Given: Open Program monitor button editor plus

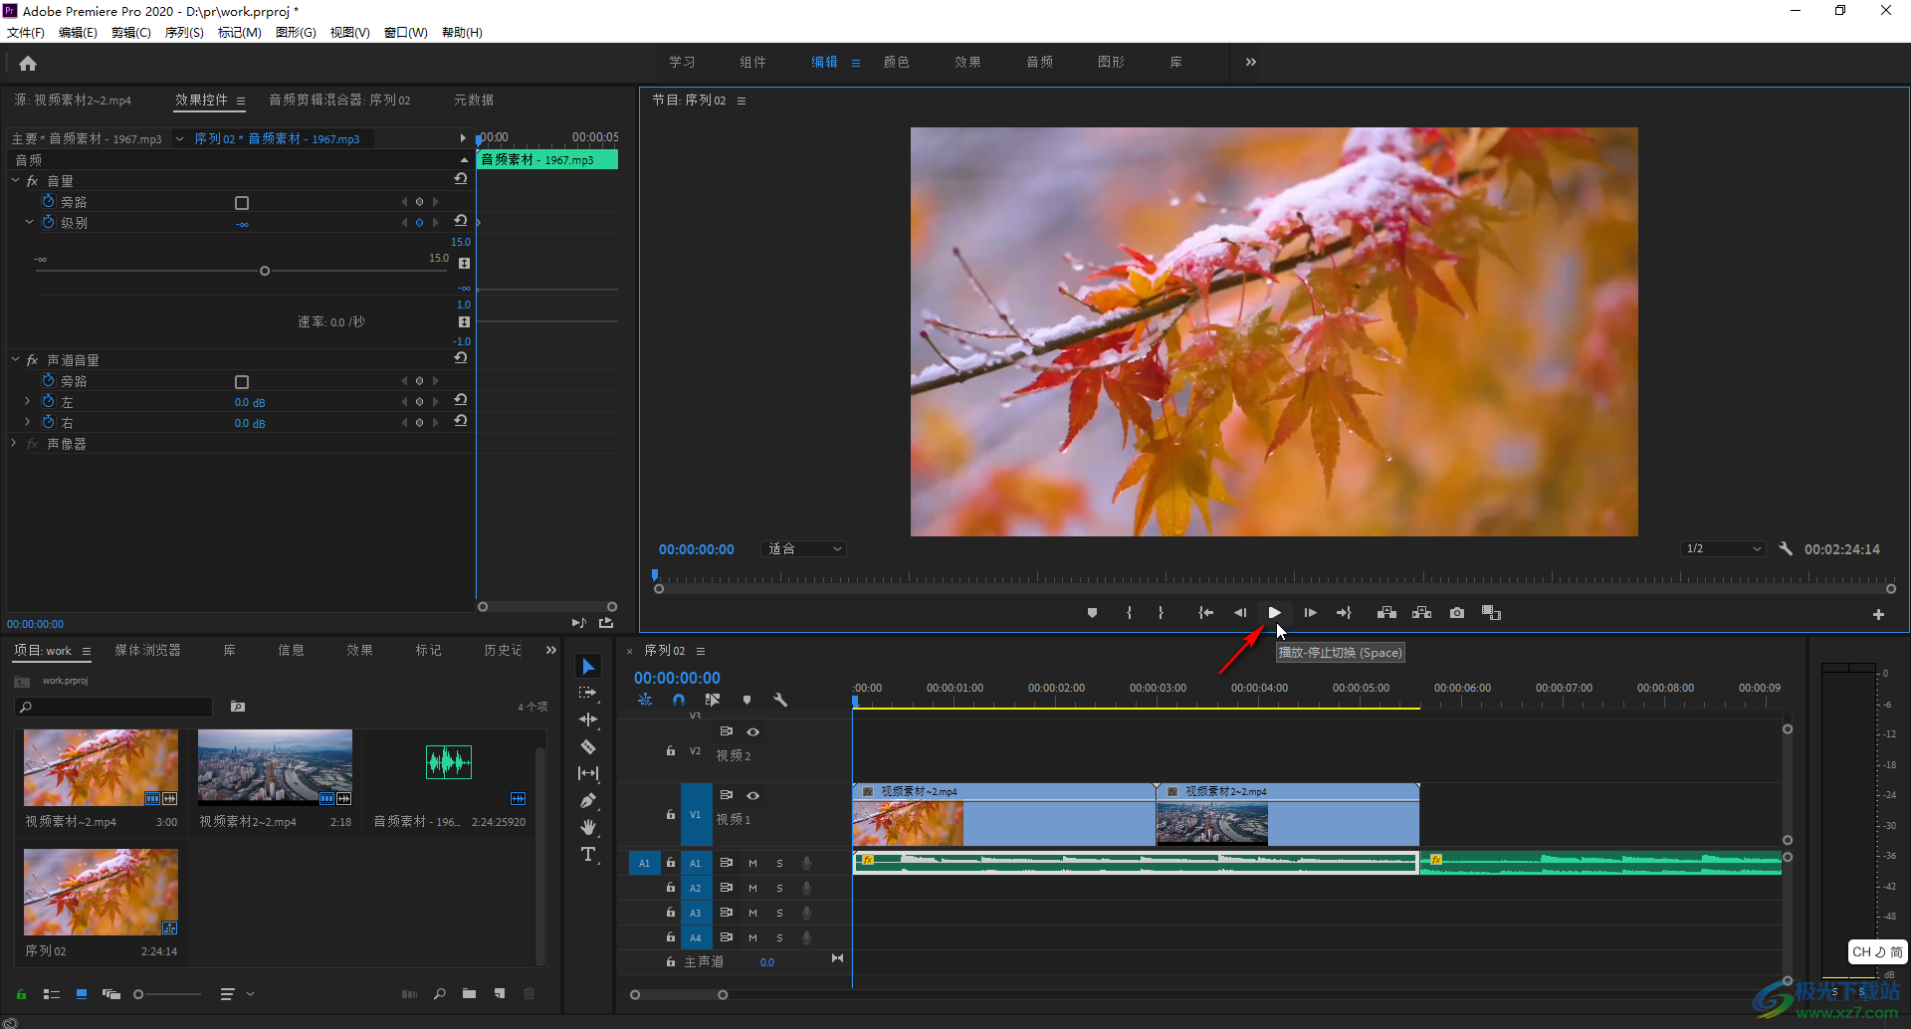Looking at the screenshot, I should pos(1878,615).
